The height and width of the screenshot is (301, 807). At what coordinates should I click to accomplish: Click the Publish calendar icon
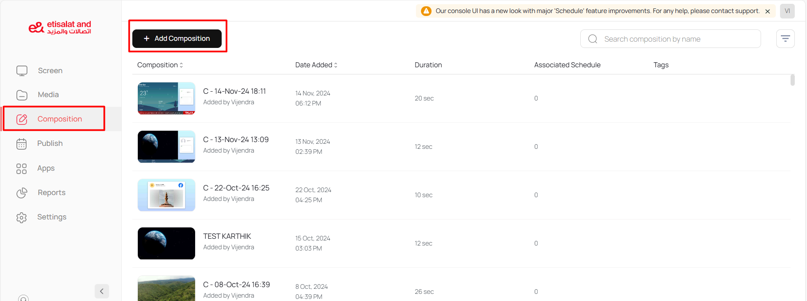[x=21, y=144]
